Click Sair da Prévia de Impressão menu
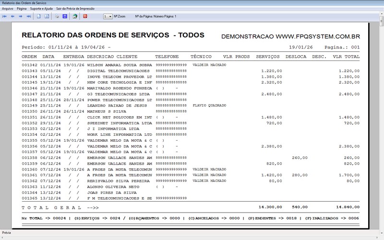 tap(75, 9)
